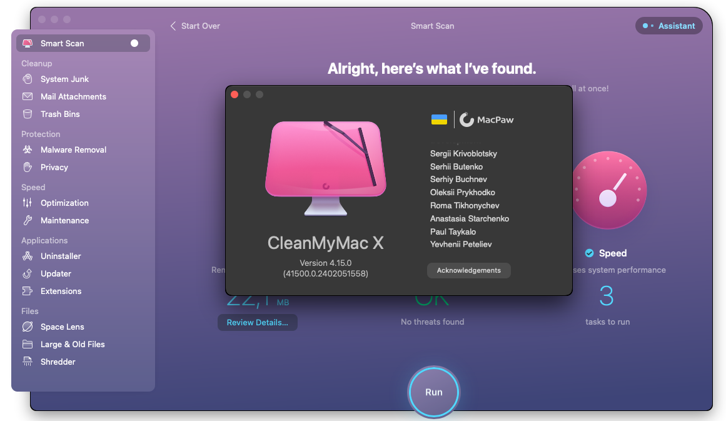Click the Malware Removal biohazard icon
Screen dimensions: 726x421
click(x=28, y=150)
